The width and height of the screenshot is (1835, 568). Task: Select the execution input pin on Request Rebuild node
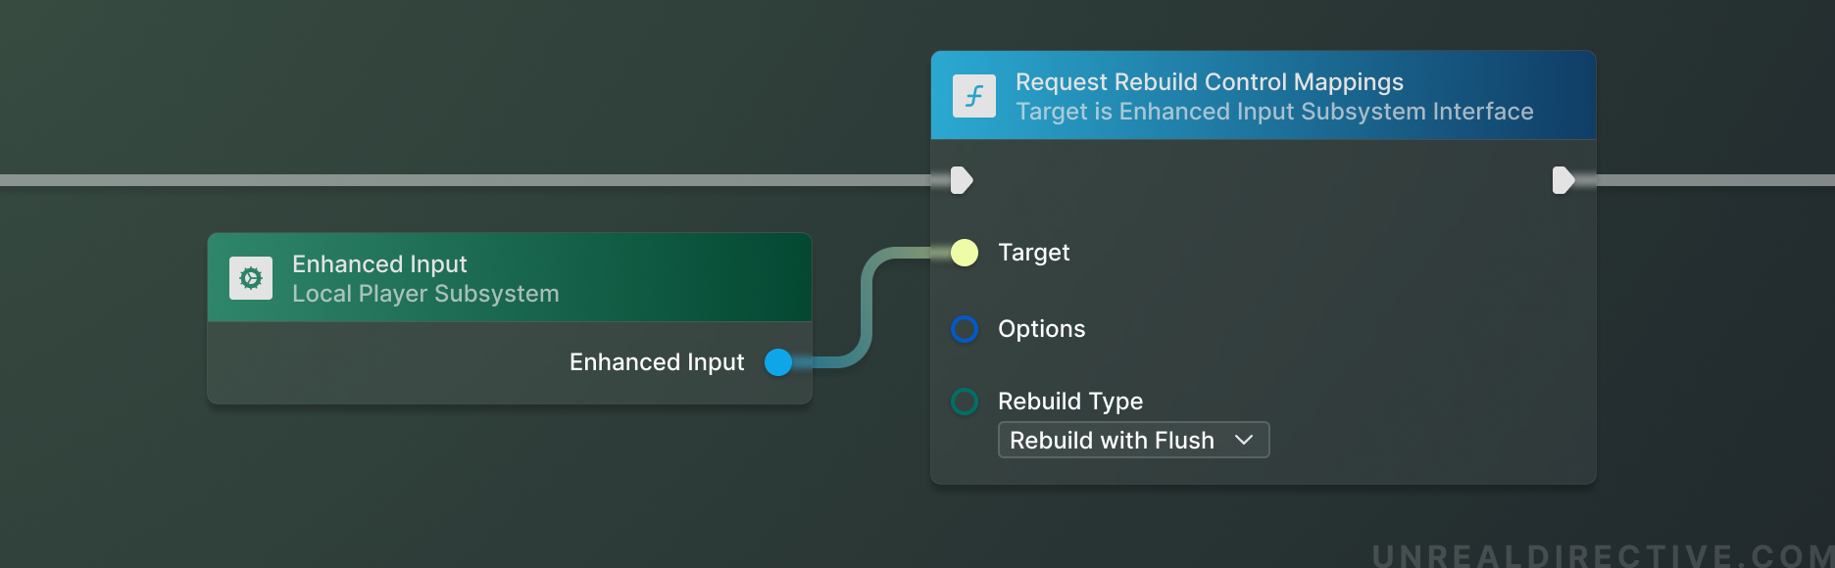(x=962, y=179)
